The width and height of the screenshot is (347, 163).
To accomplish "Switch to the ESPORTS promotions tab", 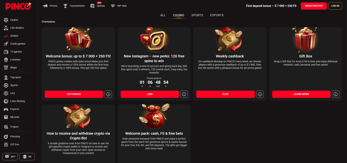I will [217, 15].
